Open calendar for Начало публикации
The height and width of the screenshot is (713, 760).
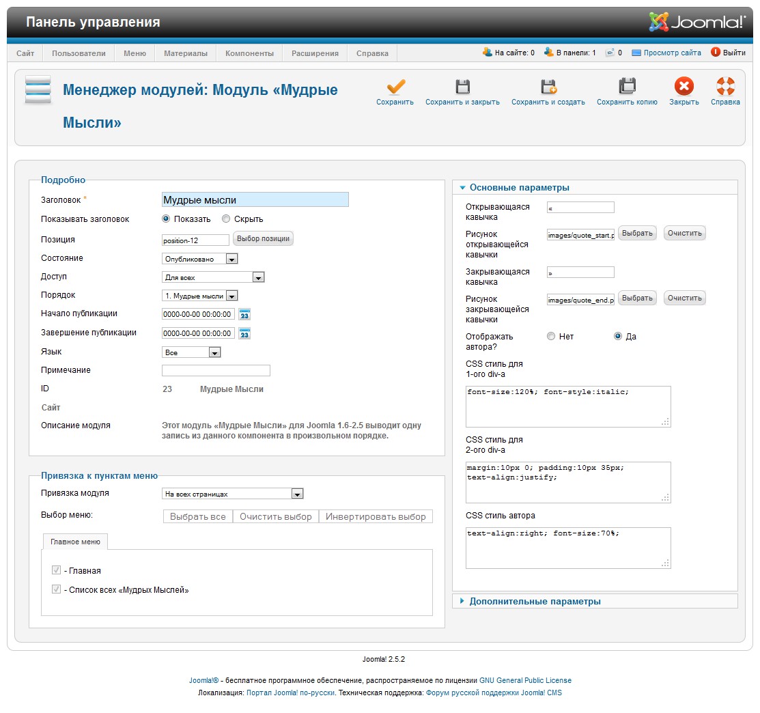coord(244,315)
